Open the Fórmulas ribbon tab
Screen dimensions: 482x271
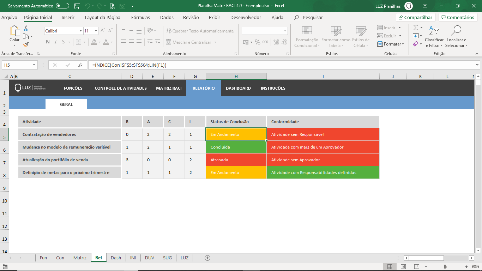(140, 17)
